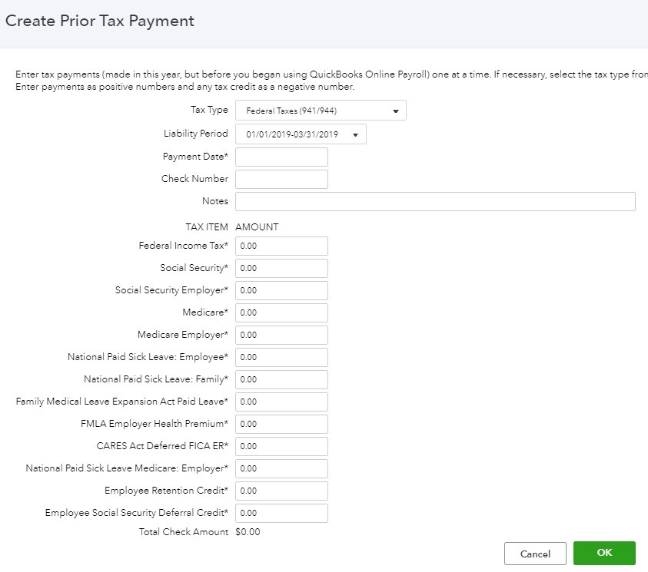Focus National Paid Sick Leave: Family field

point(281,379)
